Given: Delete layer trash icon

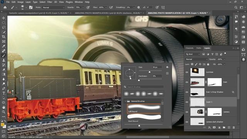Looking at the screenshot, I should click(233, 127).
